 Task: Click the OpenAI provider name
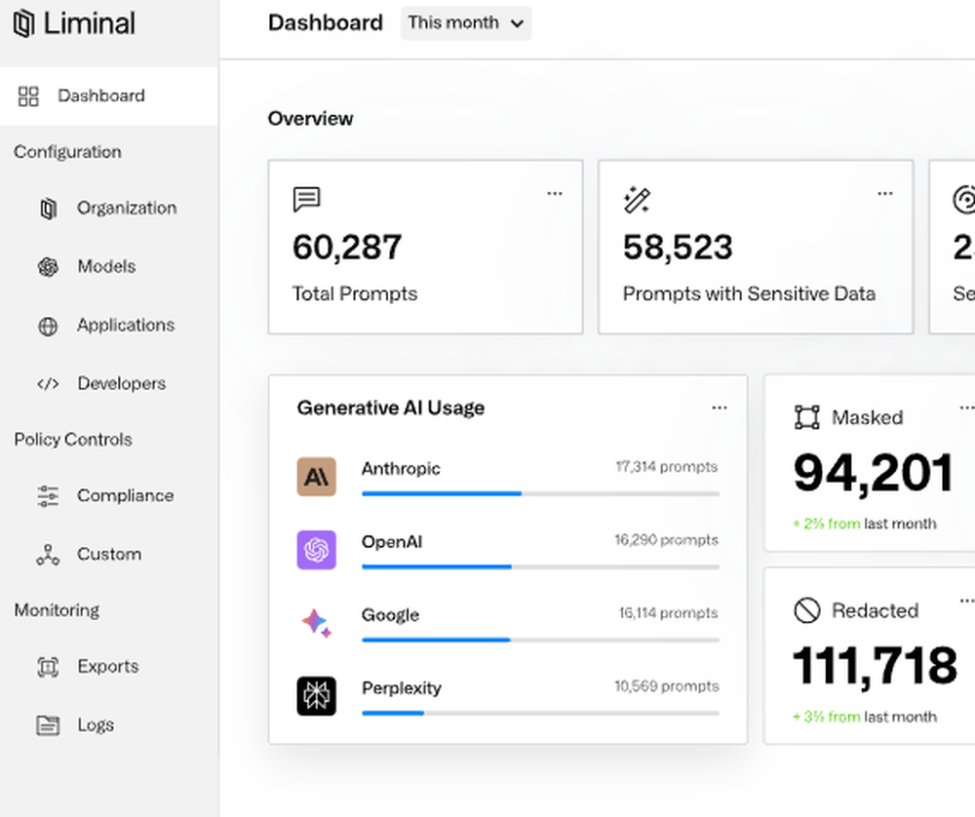[392, 542]
